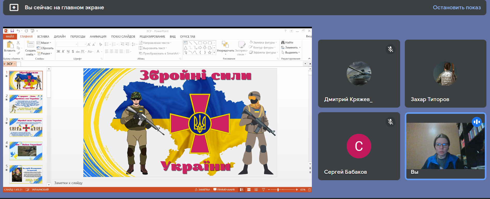Screen dimensions: 490x199
Task: Open the Раздел section dropdown
Action: coord(44,54)
